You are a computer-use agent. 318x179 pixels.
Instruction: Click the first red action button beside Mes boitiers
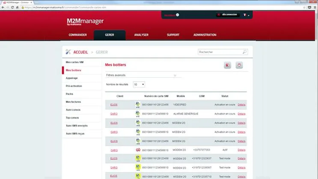click(227, 65)
